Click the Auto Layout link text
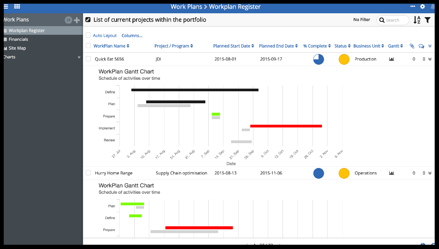The height and width of the screenshot is (249, 439). (x=105, y=36)
